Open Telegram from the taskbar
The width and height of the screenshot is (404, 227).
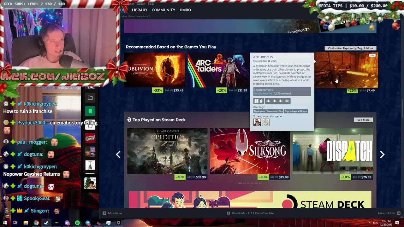(x=88, y=223)
